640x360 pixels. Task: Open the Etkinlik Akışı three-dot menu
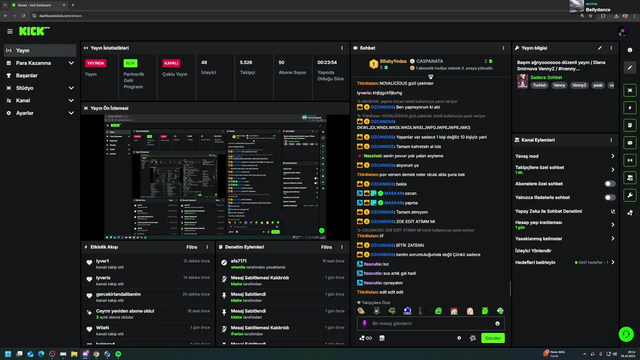[207, 247]
